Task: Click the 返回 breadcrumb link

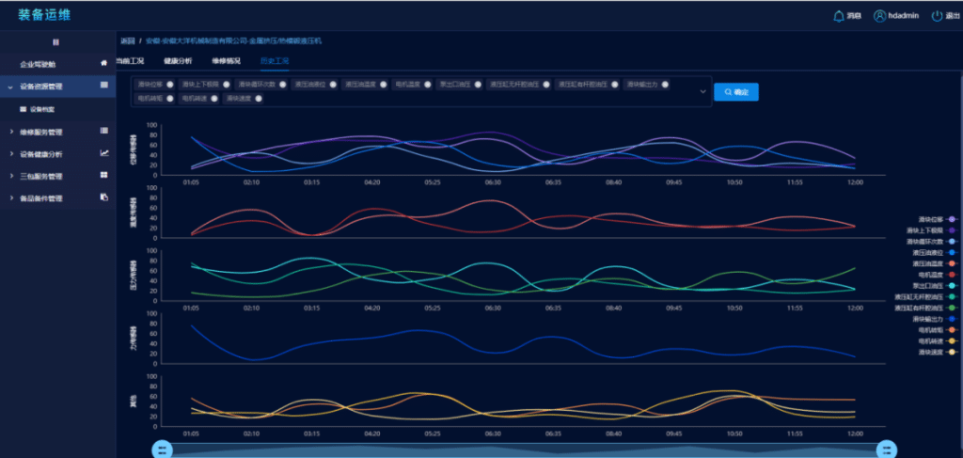Action: (128, 41)
